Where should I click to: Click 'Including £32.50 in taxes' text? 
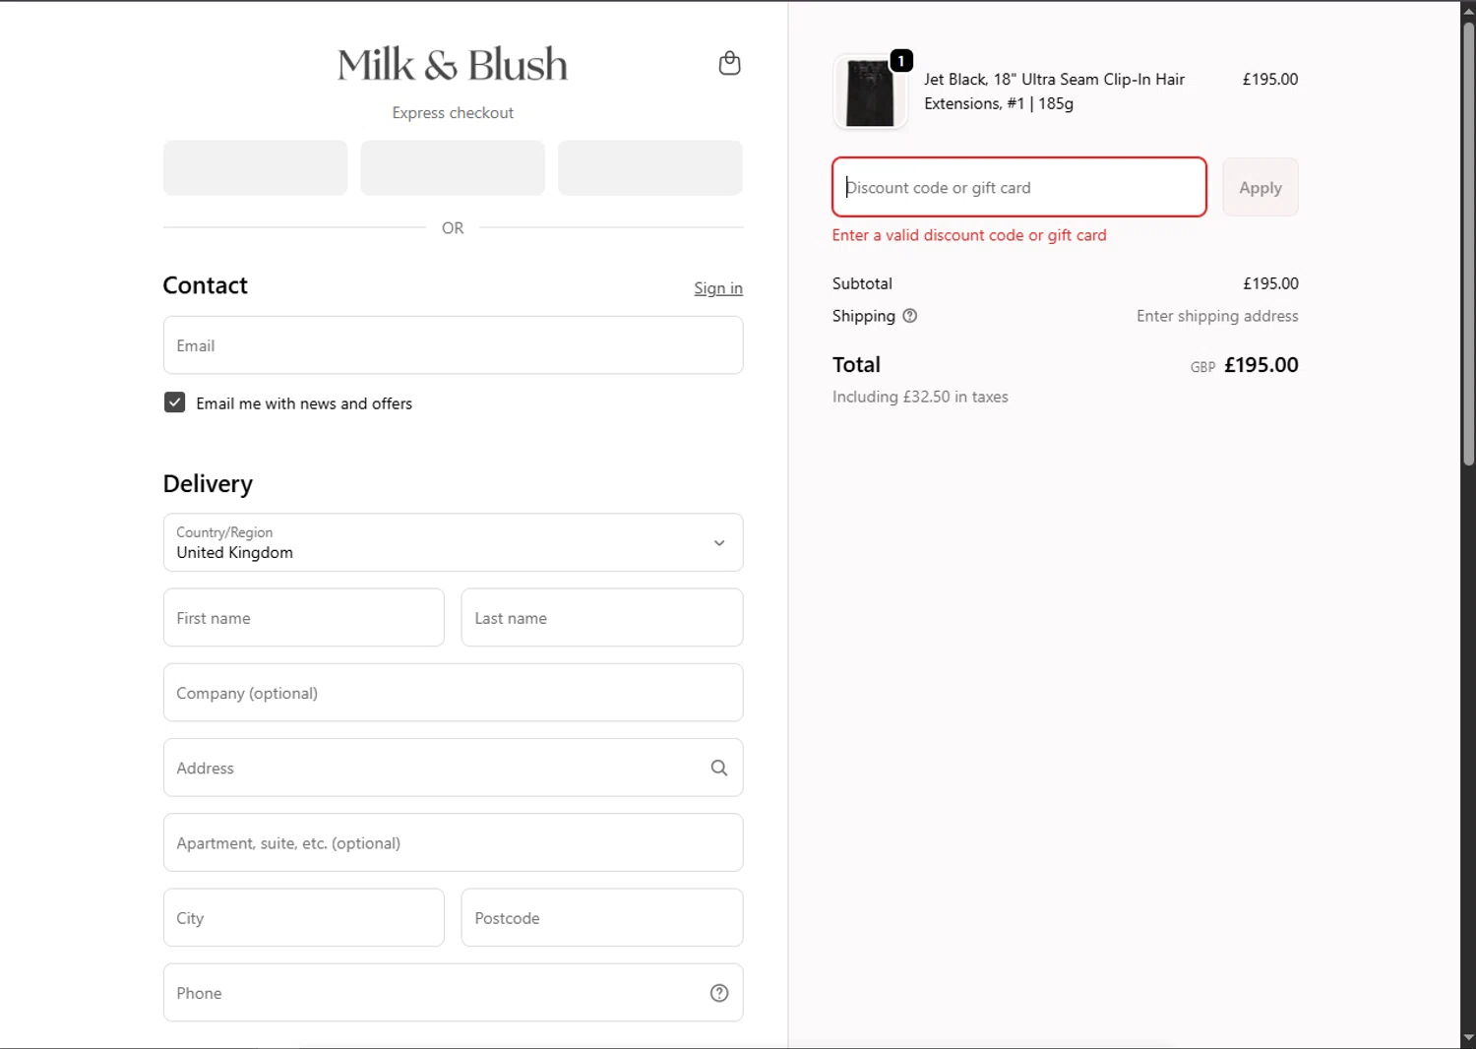point(920,397)
